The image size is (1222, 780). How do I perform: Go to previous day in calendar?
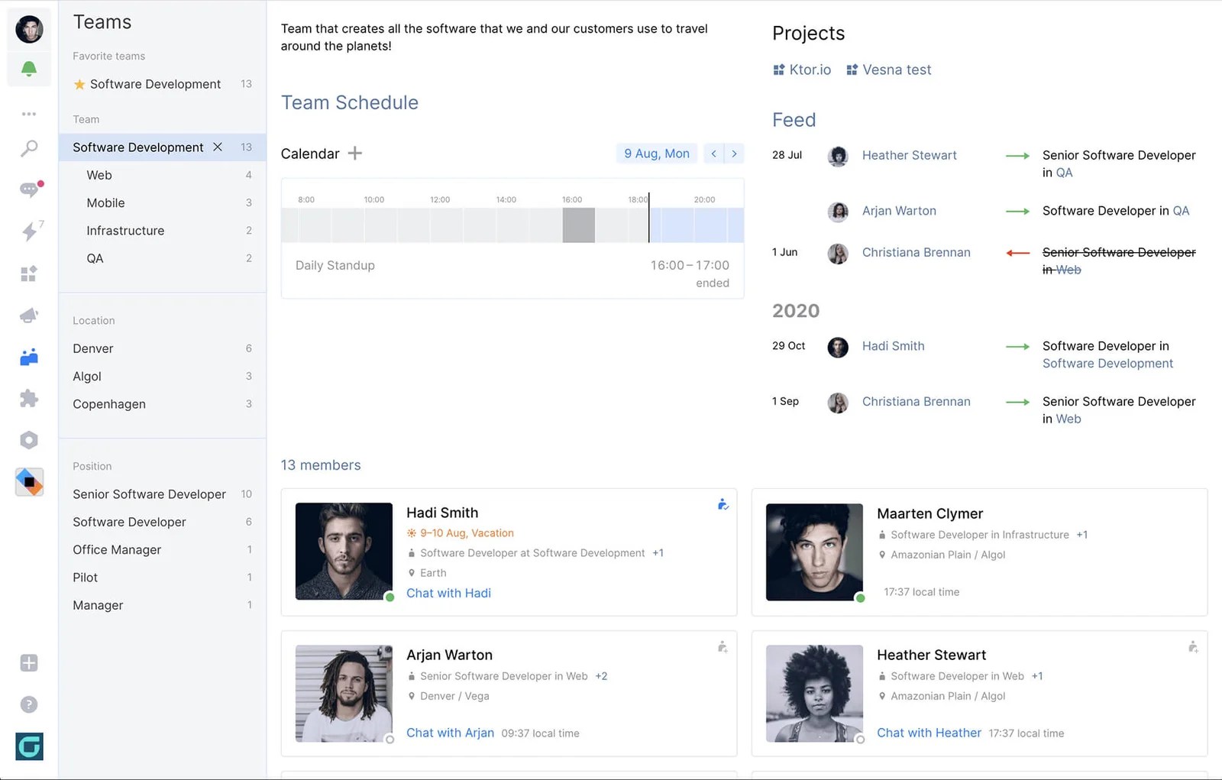coord(714,154)
